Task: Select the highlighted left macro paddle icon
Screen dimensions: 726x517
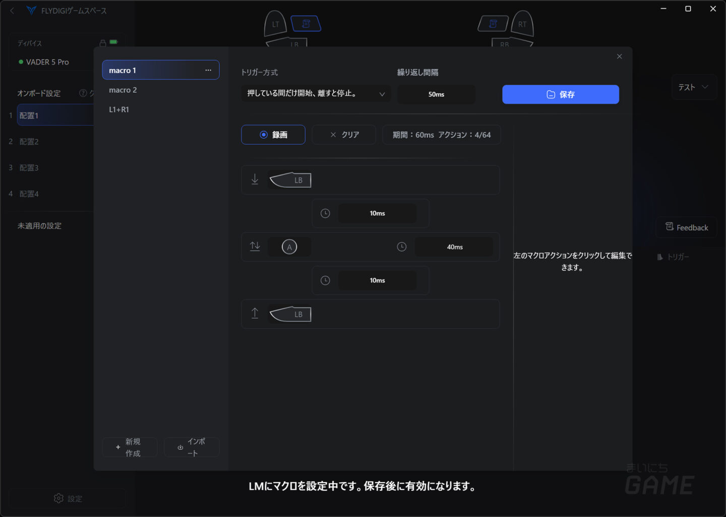Action: tap(306, 24)
